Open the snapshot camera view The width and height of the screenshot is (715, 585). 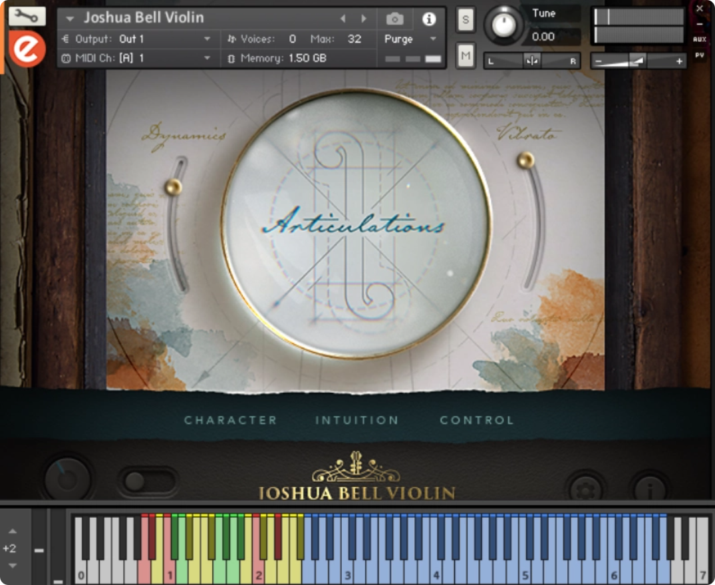tap(395, 19)
